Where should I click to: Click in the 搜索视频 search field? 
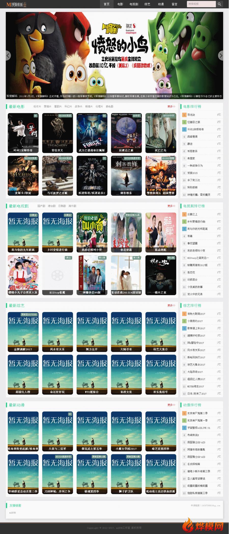click(201, 4)
